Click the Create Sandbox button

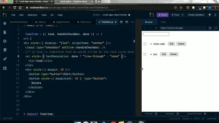(x=196, y=15)
